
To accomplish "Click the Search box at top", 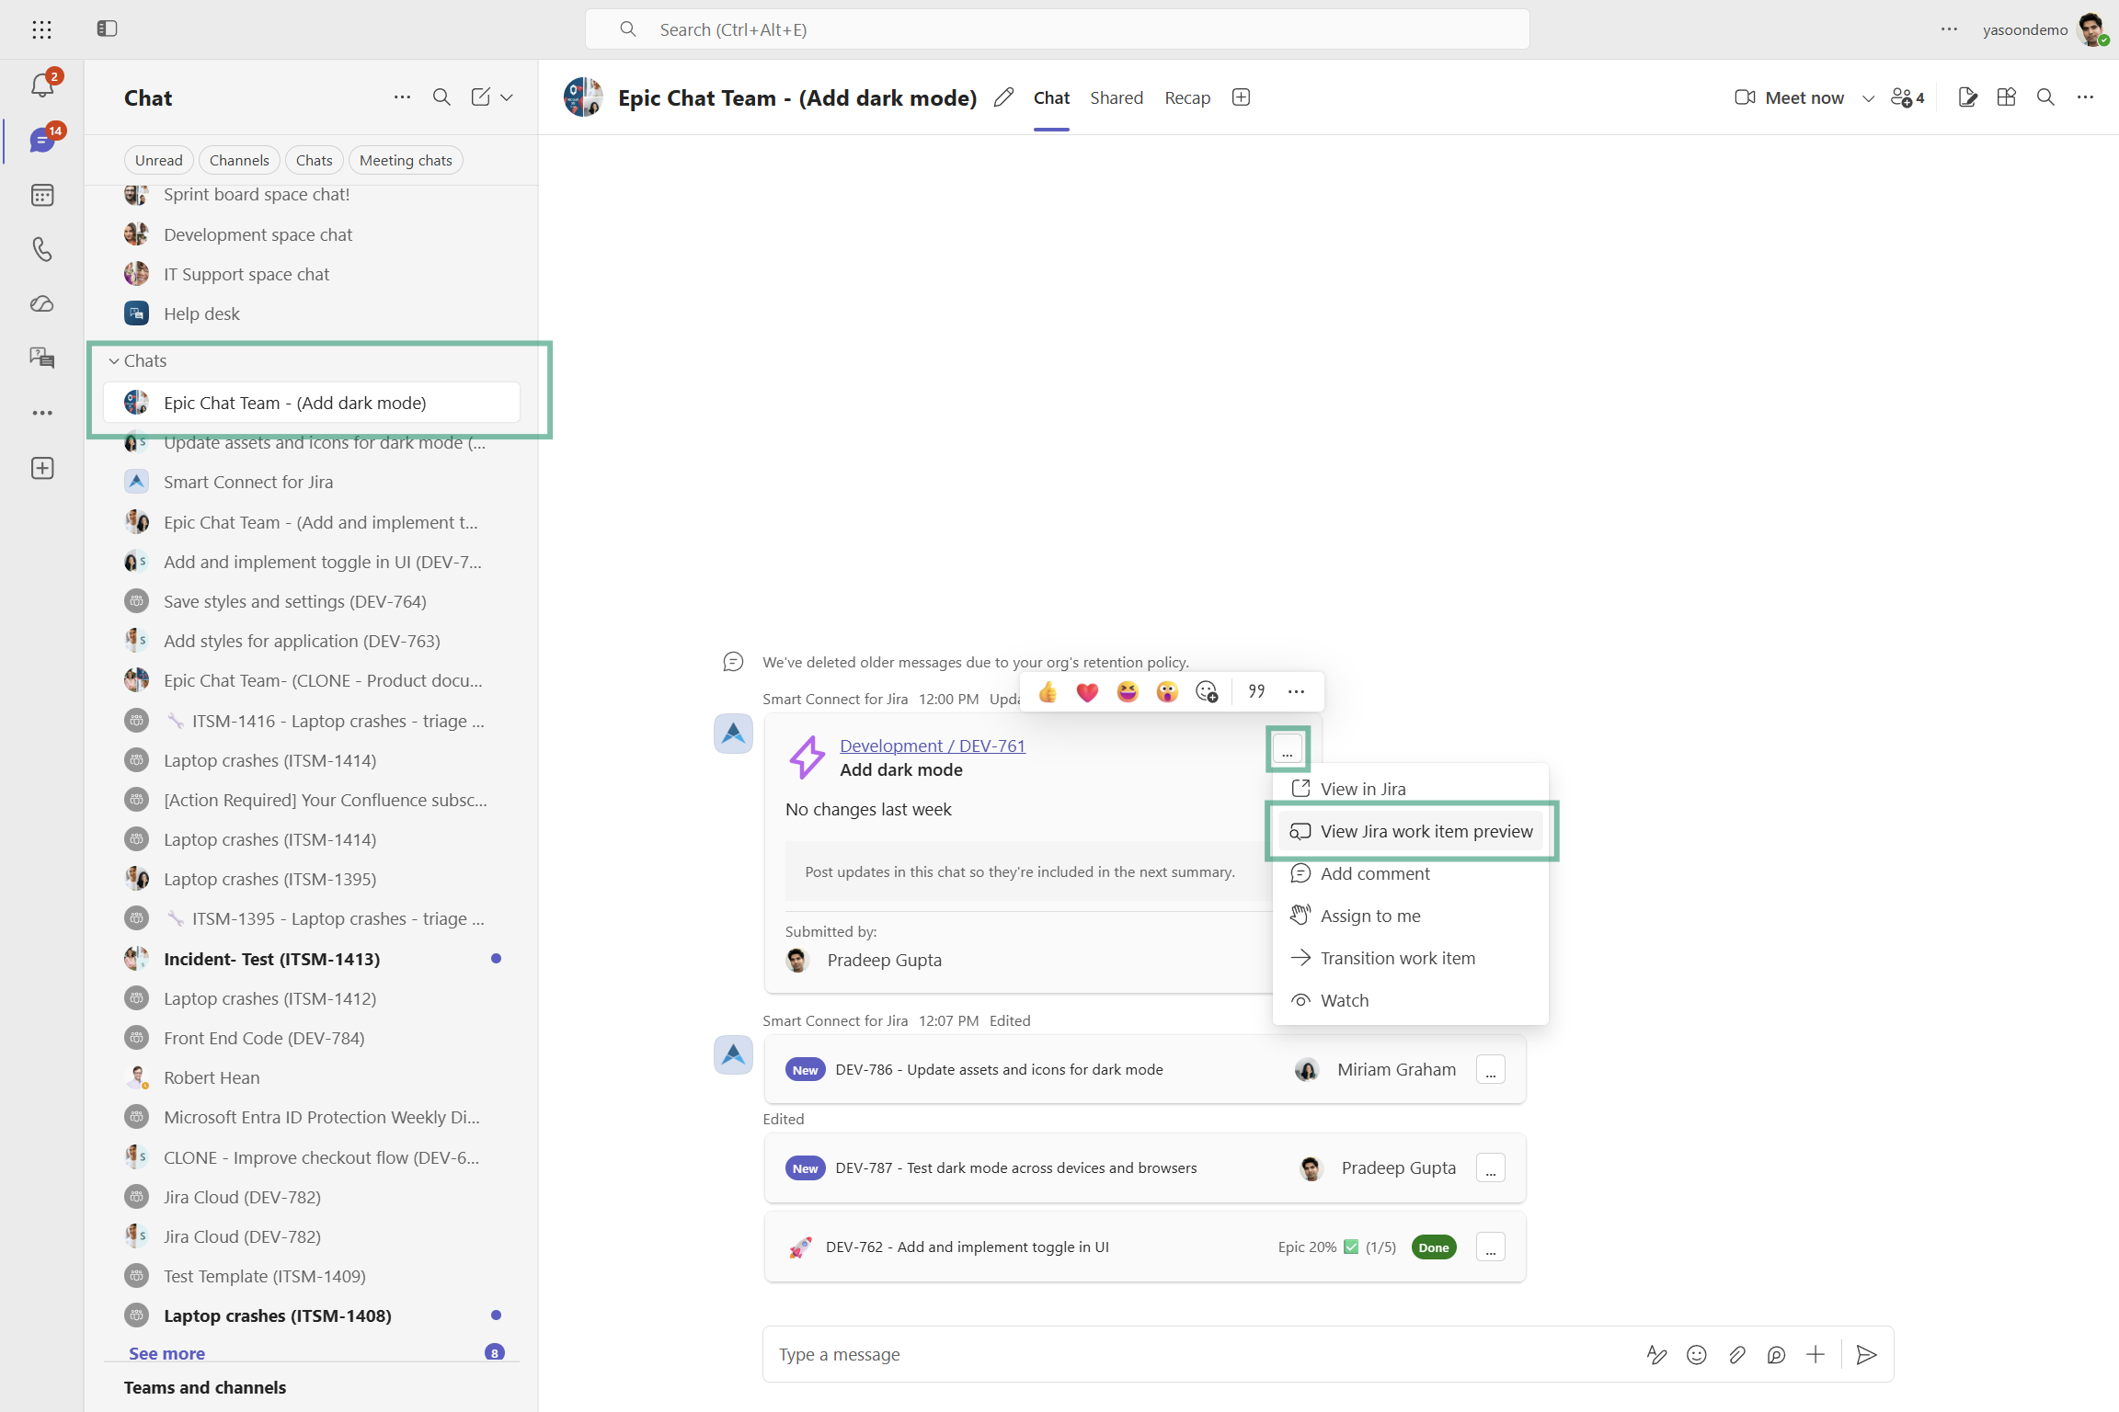I will pyautogui.click(x=1058, y=29).
